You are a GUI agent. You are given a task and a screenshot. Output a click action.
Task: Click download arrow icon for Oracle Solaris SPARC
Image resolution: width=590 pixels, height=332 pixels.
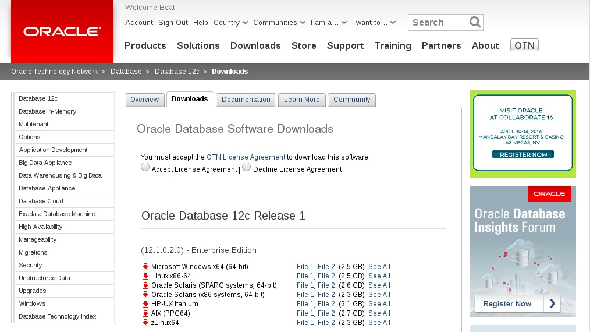click(x=145, y=285)
